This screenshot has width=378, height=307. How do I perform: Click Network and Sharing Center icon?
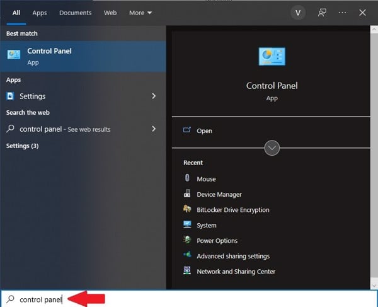click(x=187, y=270)
